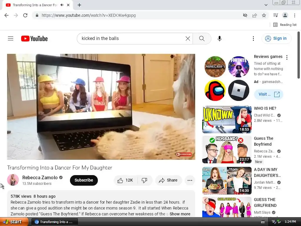The width and height of the screenshot is (301, 226).
Task: Open Rebecca Zamolo channel avatar
Action: point(13,180)
